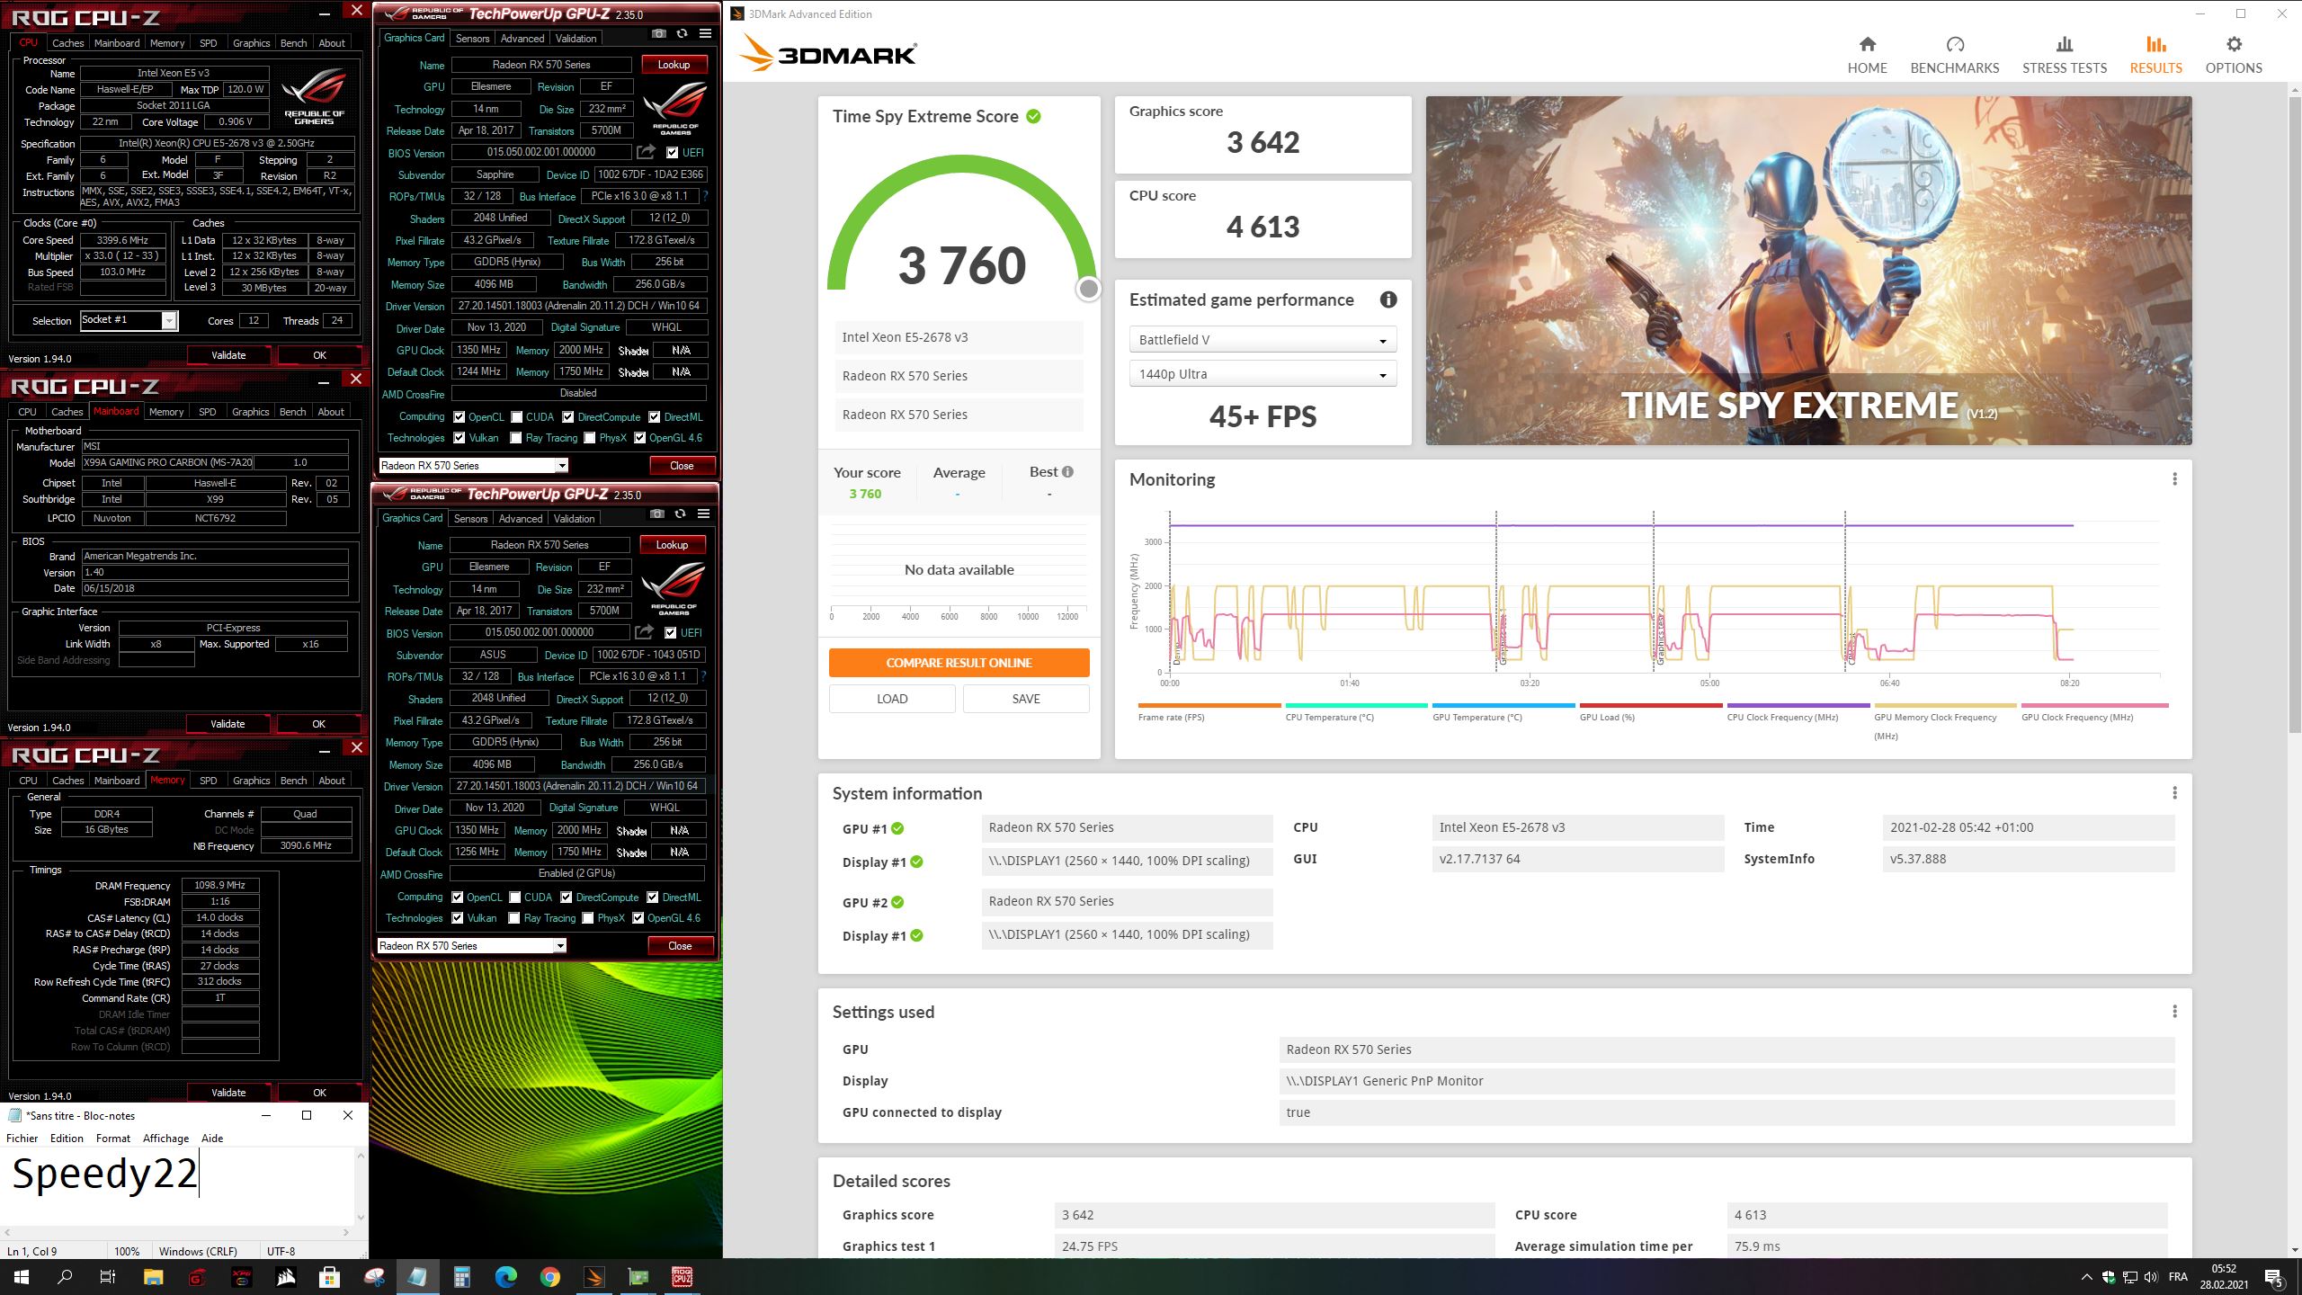The width and height of the screenshot is (2302, 1295).
Task: Expand hidden system tray icons chevron
Action: coord(2086,1277)
